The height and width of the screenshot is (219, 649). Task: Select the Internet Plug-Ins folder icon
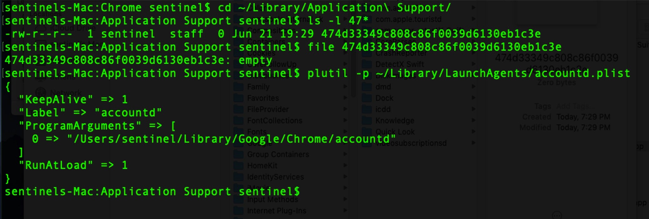tap(239, 211)
